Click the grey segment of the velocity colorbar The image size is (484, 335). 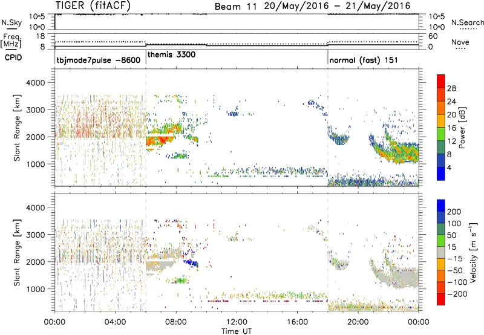click(441, 253)
